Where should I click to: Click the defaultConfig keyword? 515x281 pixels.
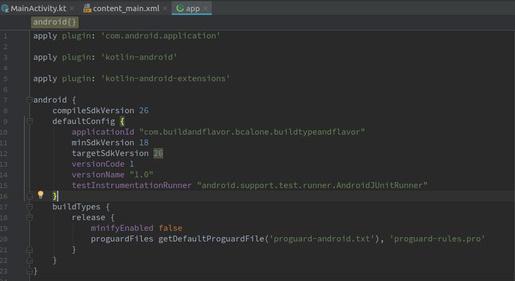click(84, 121)
